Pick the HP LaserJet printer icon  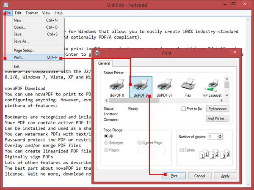212,85
